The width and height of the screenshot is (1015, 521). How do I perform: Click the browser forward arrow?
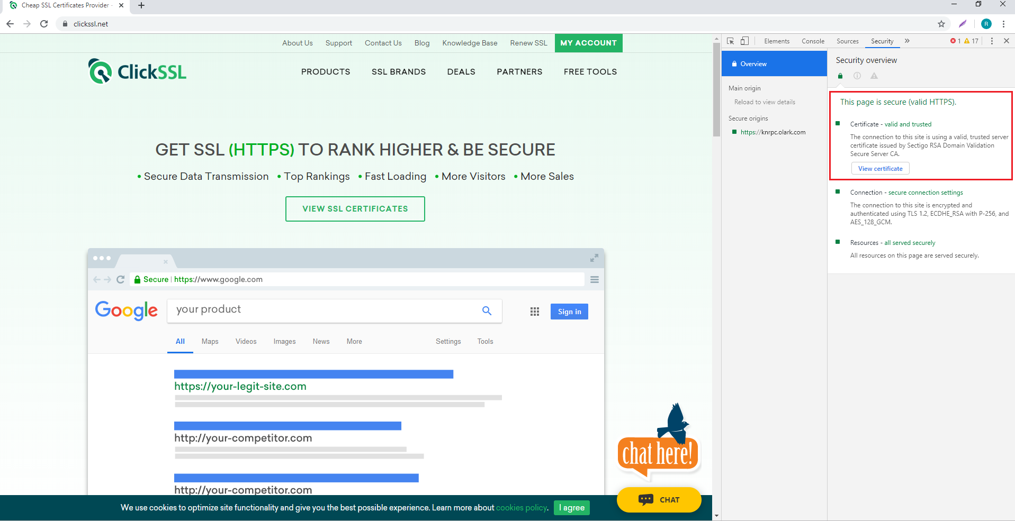pos(27,24)
